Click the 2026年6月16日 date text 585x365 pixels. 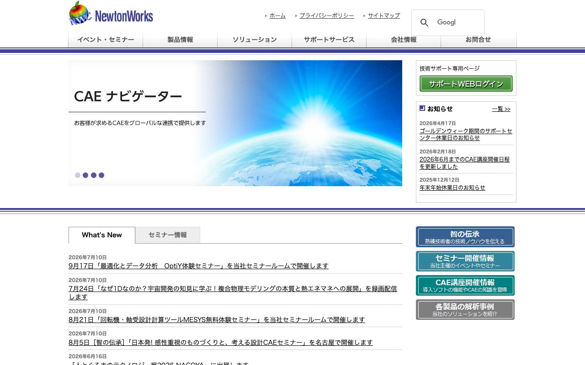[88, 356]
